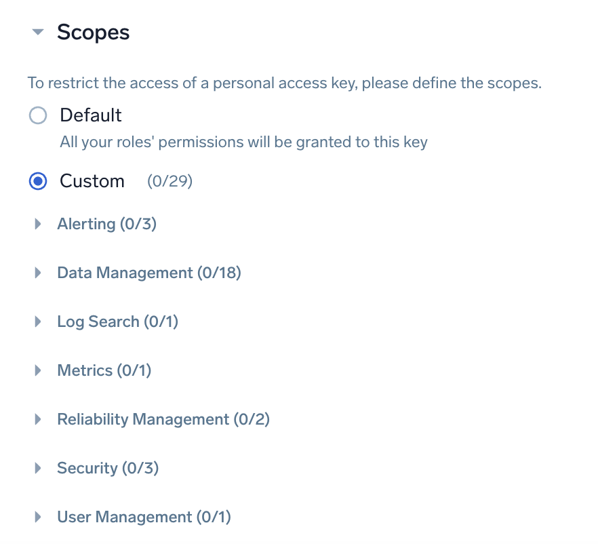Image resolution: width=598 pixels, height=544 pixels.
Task: Click the Alerting category label
Action: click(x=106, y=223)
